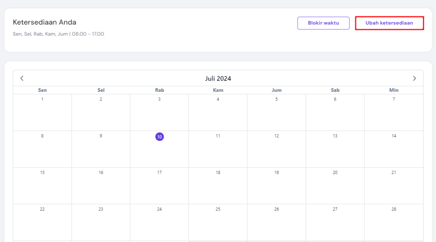Choose date 25 under Kam column
Screen dimensions: 436x242
tap(218, 209)
